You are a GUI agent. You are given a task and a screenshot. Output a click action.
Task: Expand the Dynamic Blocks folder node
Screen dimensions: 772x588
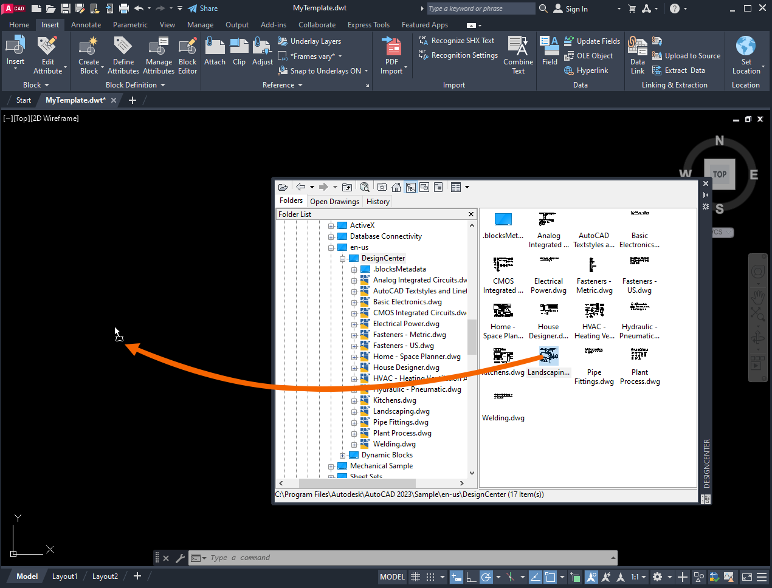point(343,455)
